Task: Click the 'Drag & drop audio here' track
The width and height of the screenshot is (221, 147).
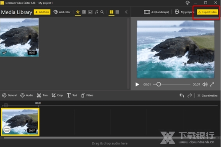Action: tap(110, 143)
